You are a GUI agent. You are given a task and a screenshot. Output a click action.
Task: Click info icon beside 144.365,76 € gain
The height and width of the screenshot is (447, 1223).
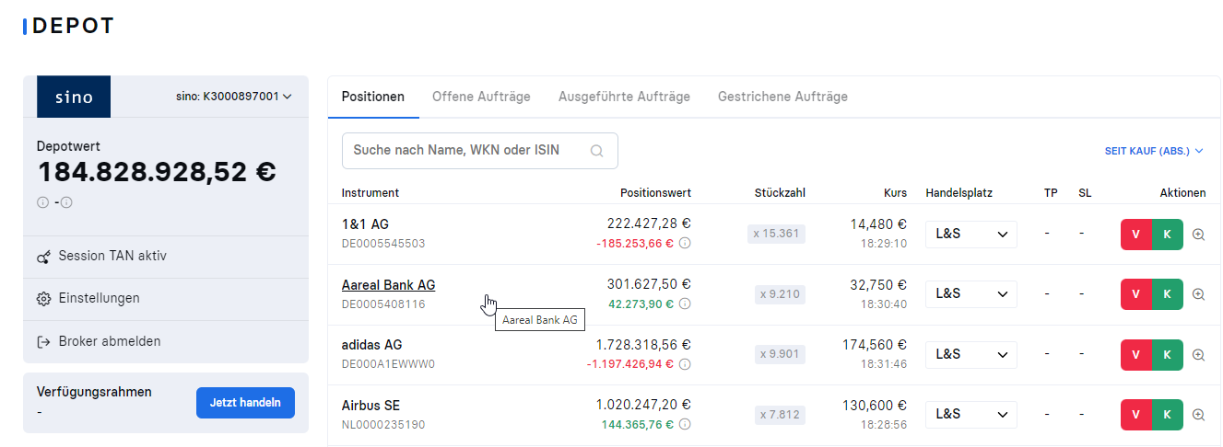coord(685,424)
